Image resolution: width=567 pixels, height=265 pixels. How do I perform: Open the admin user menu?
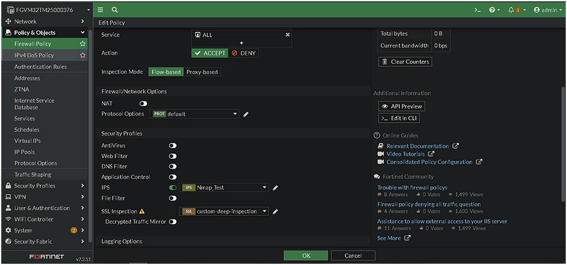(x=548, y=10)
